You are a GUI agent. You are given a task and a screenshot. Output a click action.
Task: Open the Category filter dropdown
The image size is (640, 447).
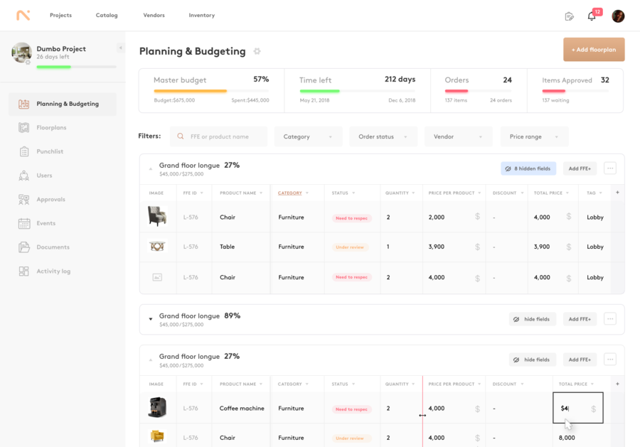[x=308, y=136]
